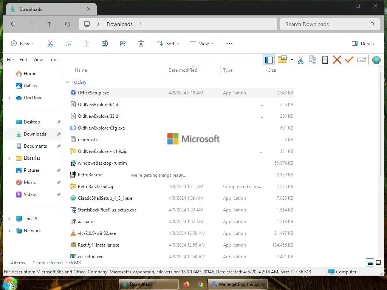Open the Tools menu
This screenshot has height=290, width=387.
54,59
